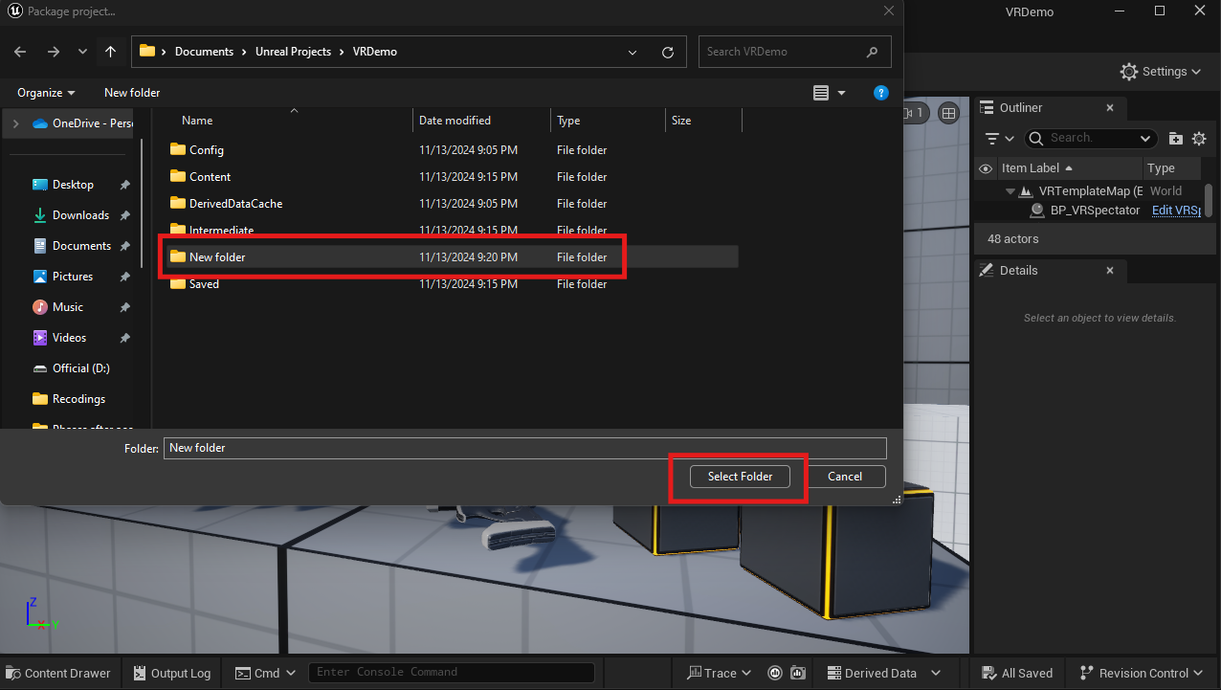Viewport: 1221px width, 690px height.
Task: Switch to the Details panel tab
Action: (1018, 271)
